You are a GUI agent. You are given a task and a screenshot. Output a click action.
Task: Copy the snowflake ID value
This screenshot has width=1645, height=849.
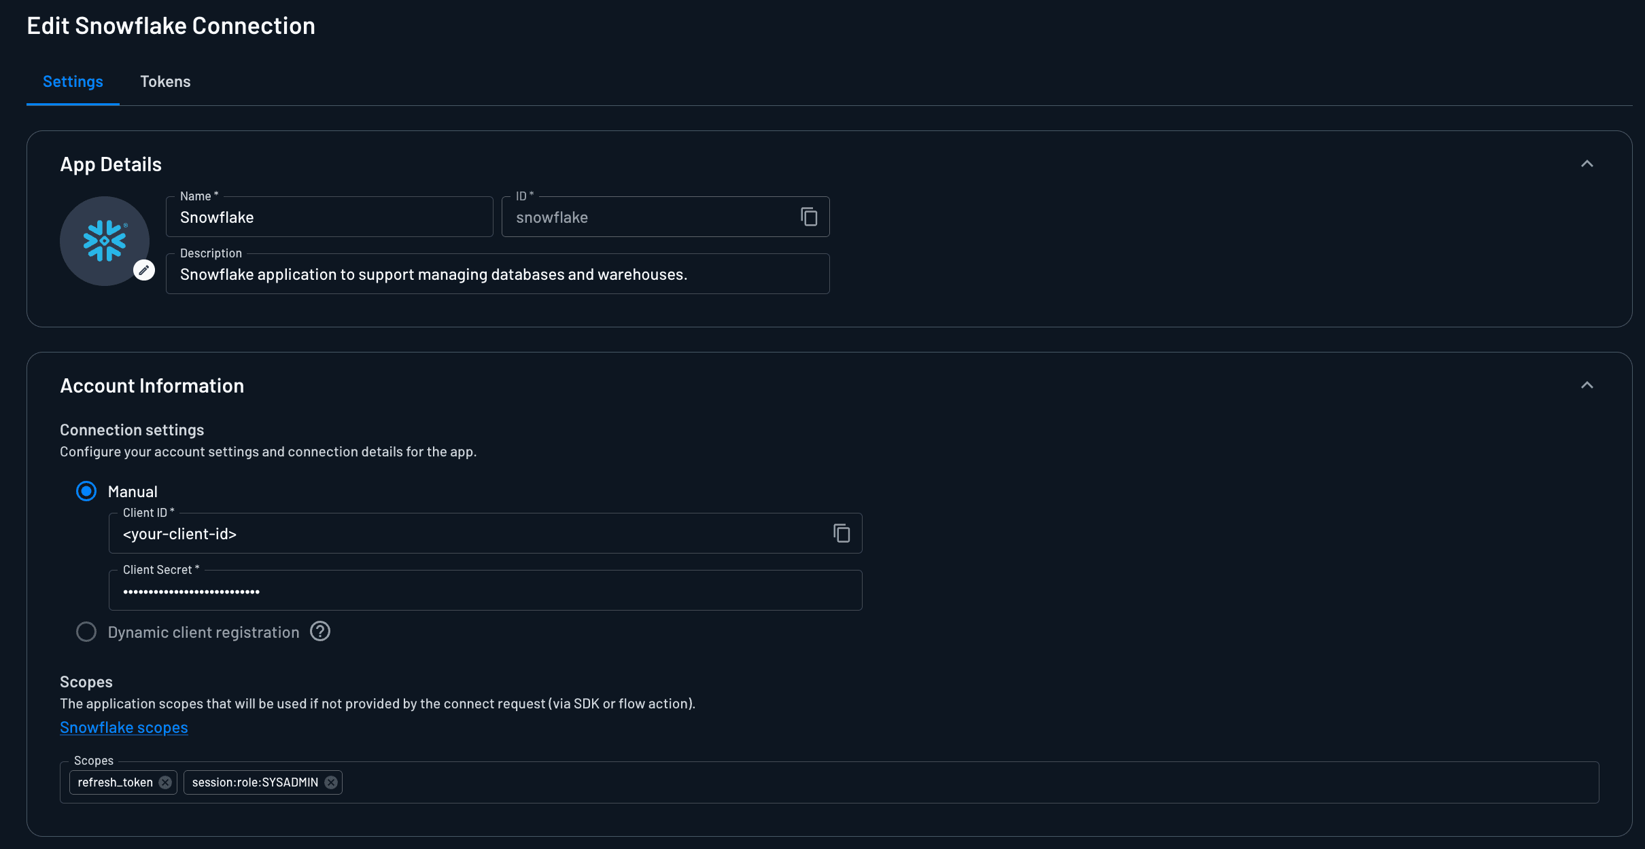[809, 217]
